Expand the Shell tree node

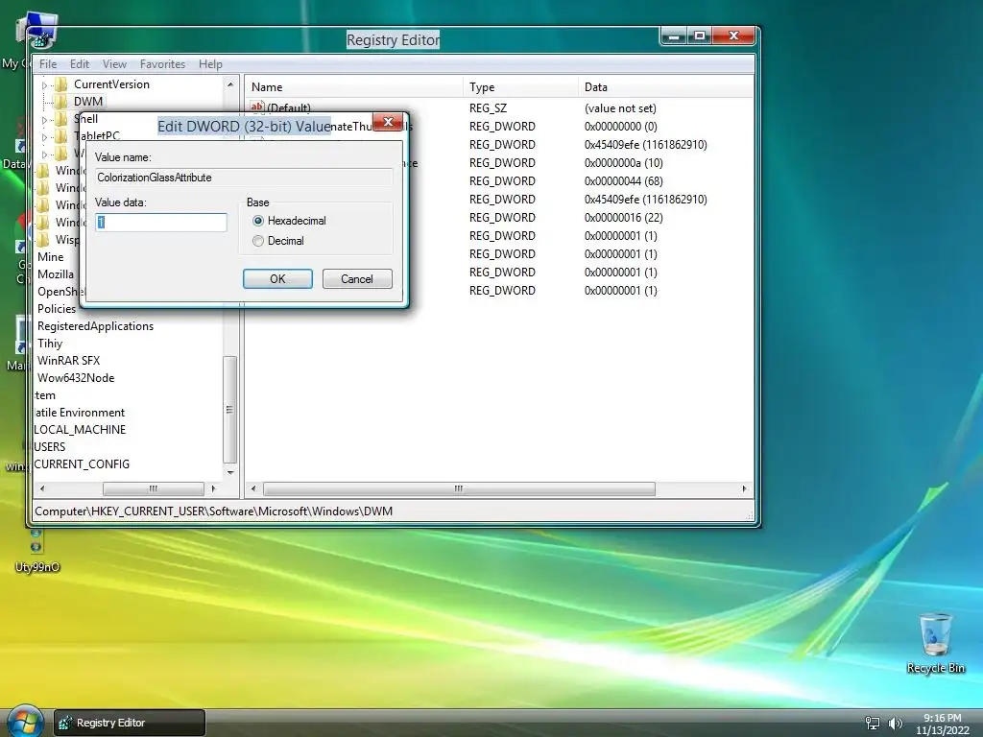[44, 120]
